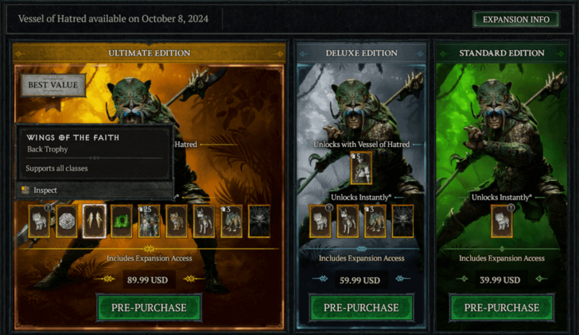The image size is (579, 335).
Task: Click the Ultimate Edition card marked 25
Action: click(149, 221)
